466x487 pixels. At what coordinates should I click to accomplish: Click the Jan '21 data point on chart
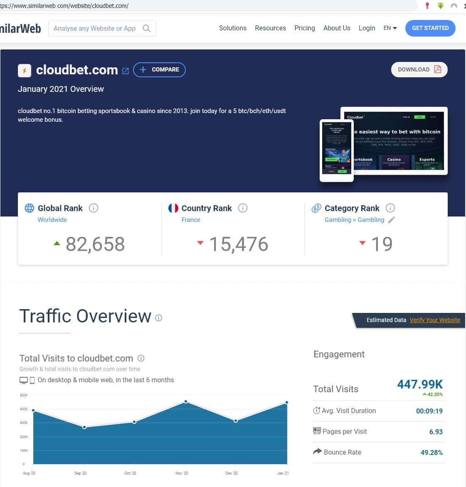(286, 403)
